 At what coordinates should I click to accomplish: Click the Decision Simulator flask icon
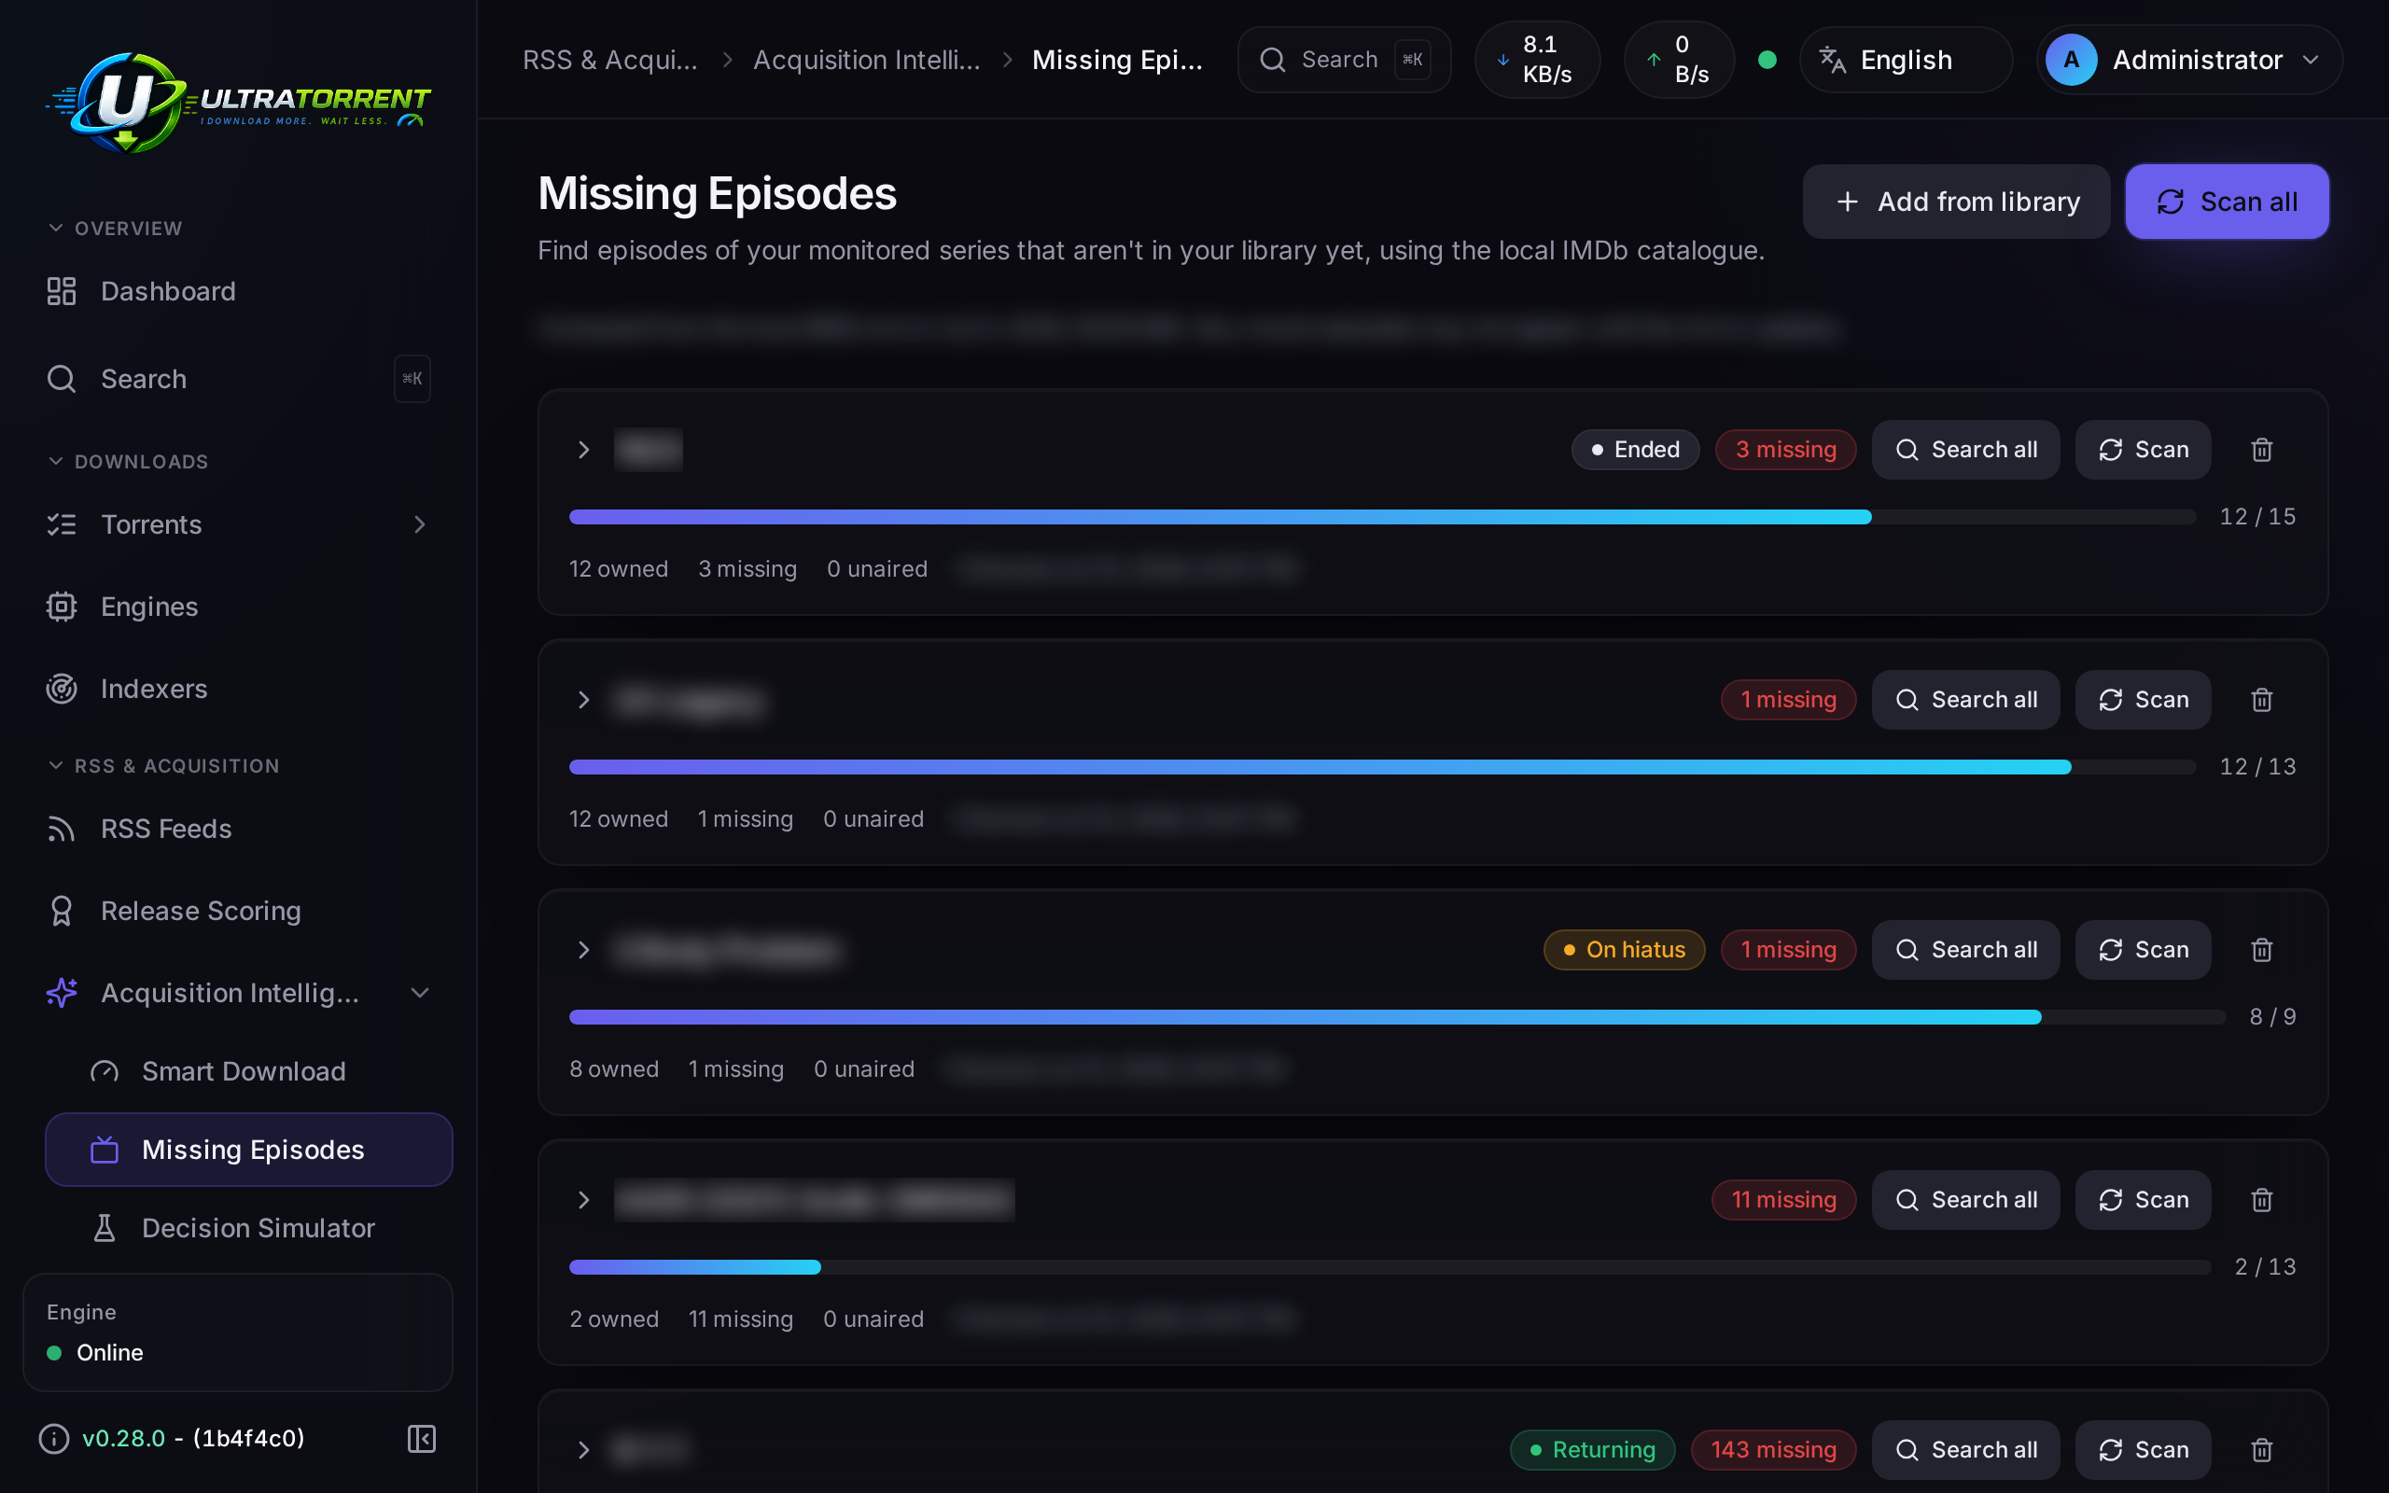click(x=104, y=1227)
